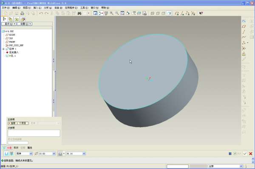Image resolution: width=255 pixels, height=169 pixels.
Task: Switch to Model Tree navigator tab
Action: click(x=5, y=19)
